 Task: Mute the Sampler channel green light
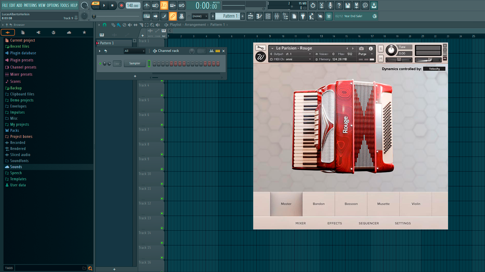100,63
